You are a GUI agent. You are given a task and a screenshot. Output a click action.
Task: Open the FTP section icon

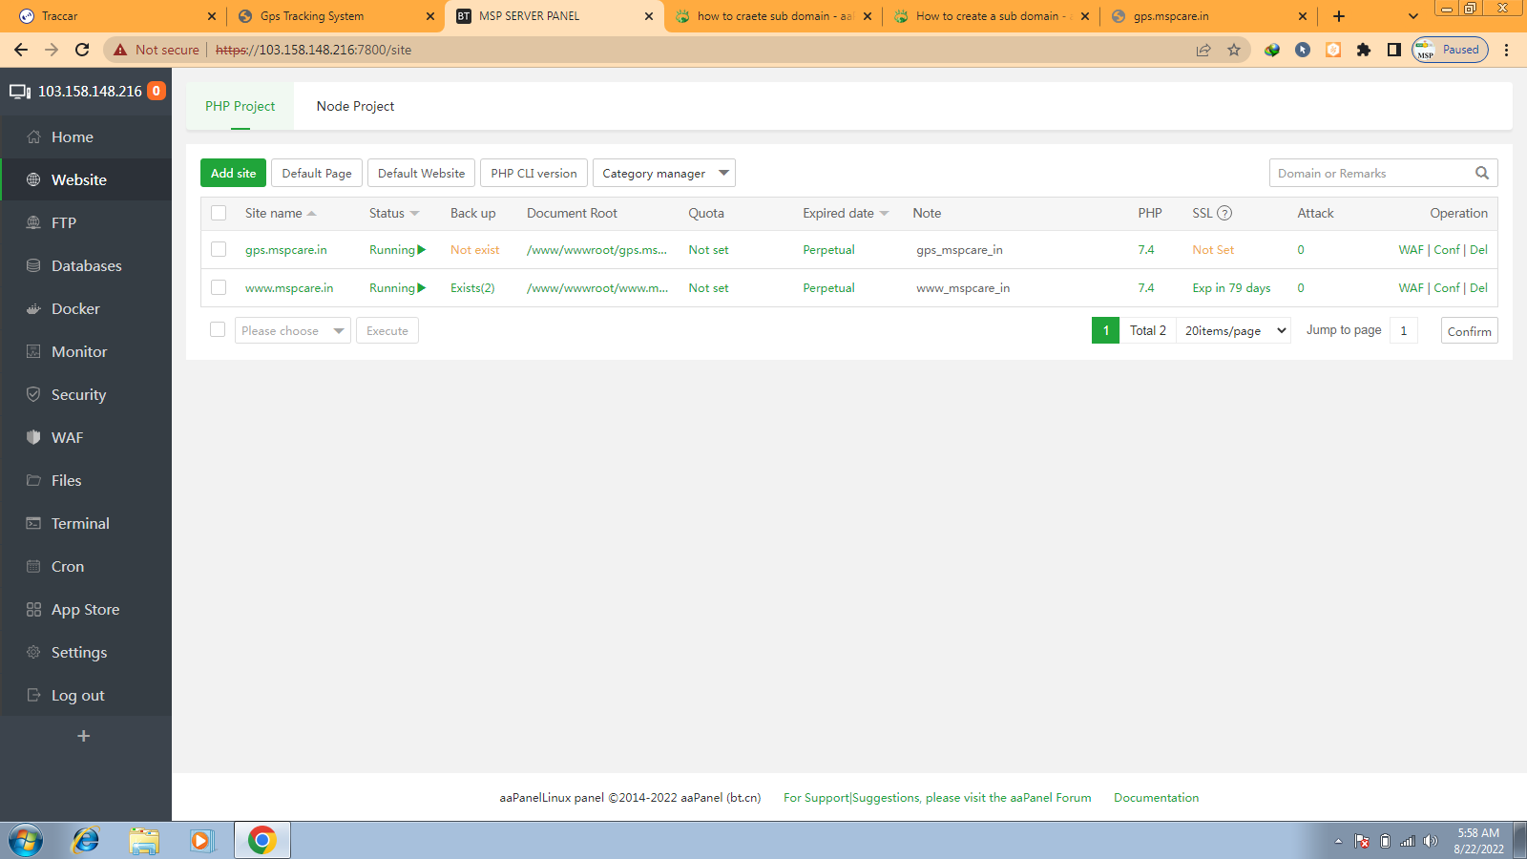click(x=33, y=222)
